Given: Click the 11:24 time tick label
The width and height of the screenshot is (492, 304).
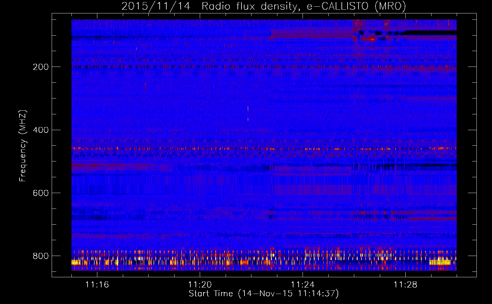Looking at the screenshot, I should (x=303, y=285).
